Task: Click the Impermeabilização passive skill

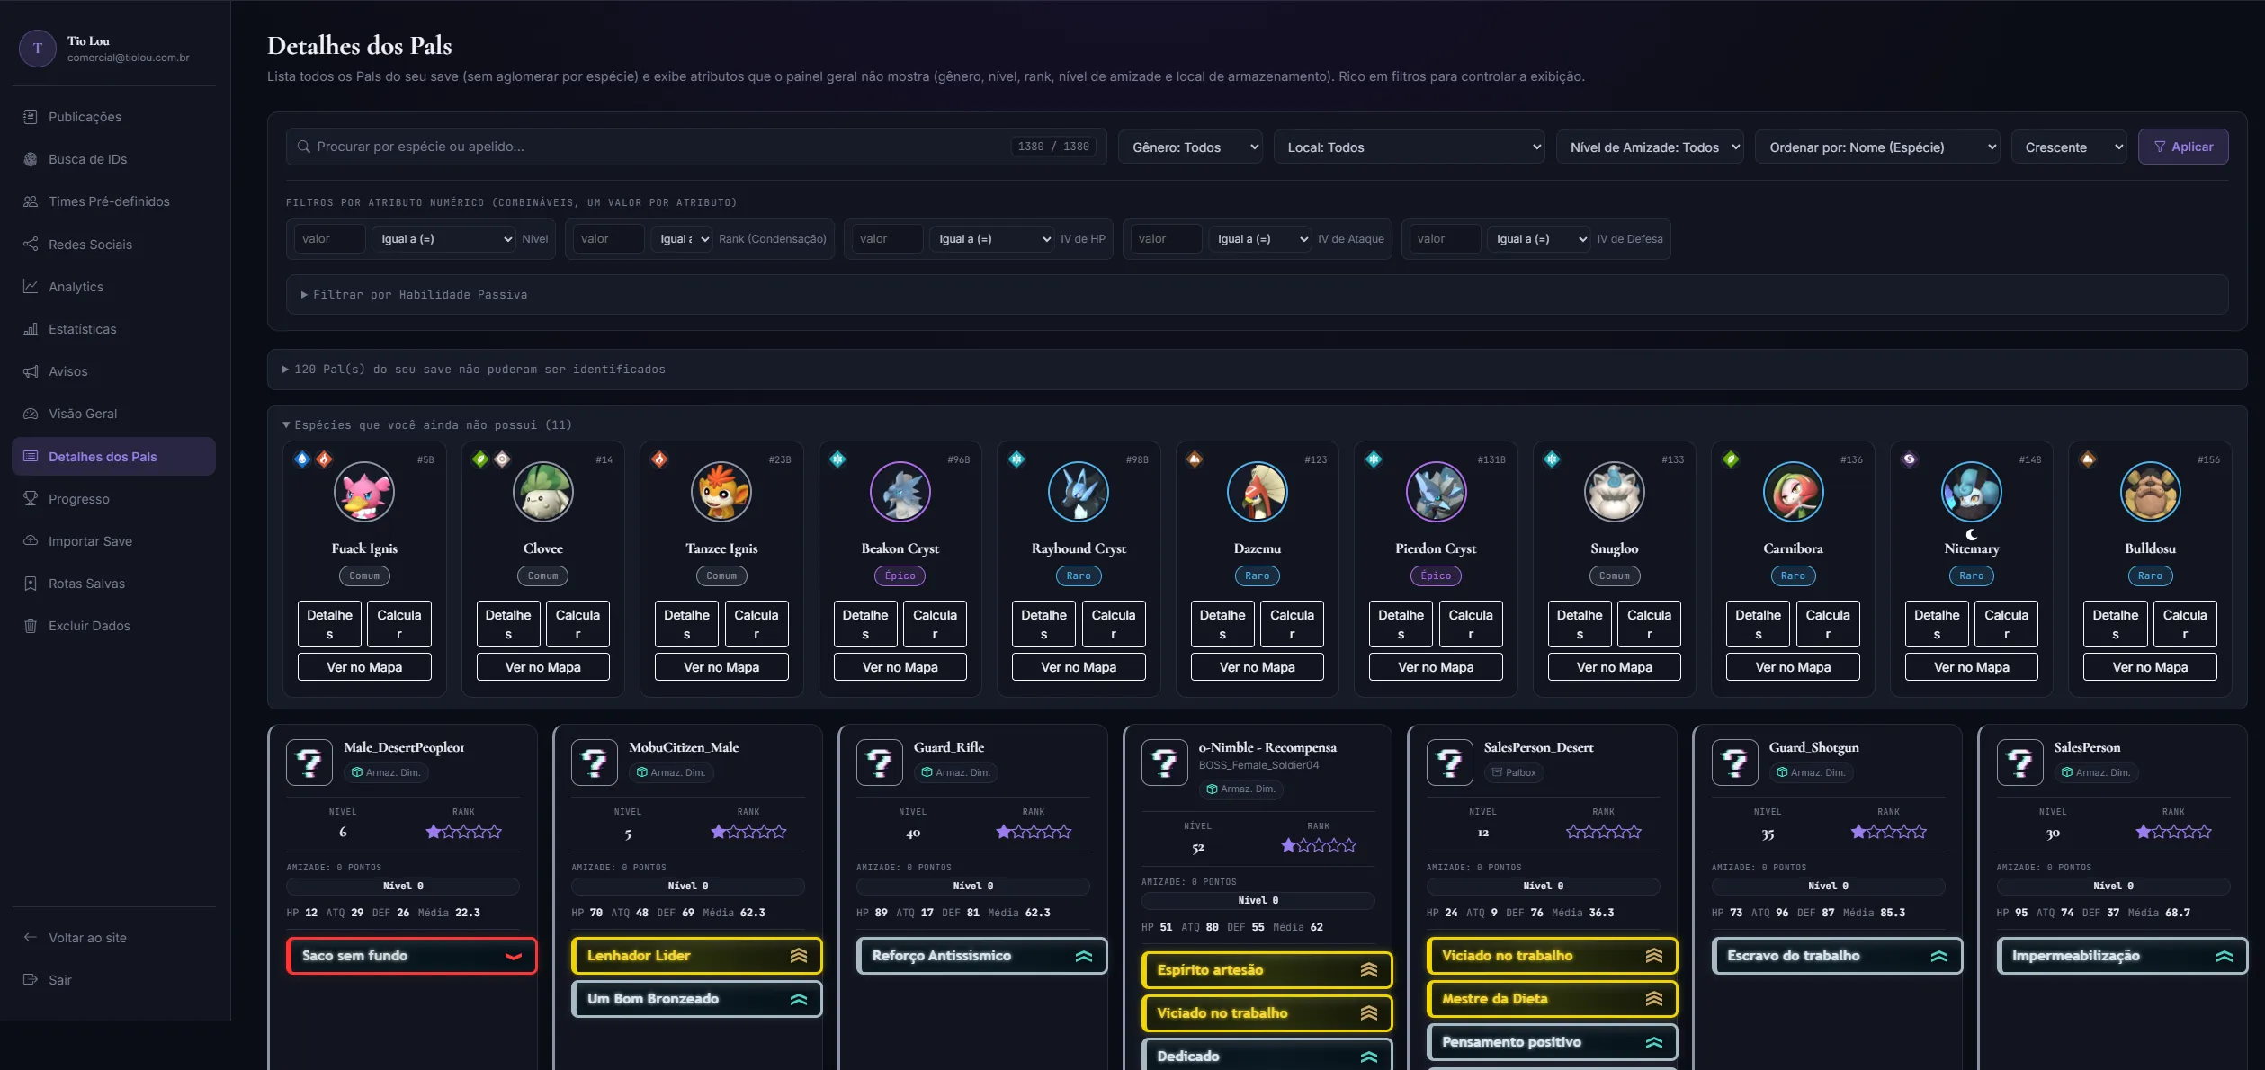Action: 2123,956
